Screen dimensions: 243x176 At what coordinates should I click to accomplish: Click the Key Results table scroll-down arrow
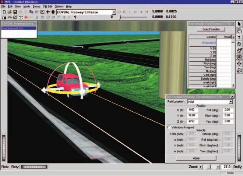[233, 86]
